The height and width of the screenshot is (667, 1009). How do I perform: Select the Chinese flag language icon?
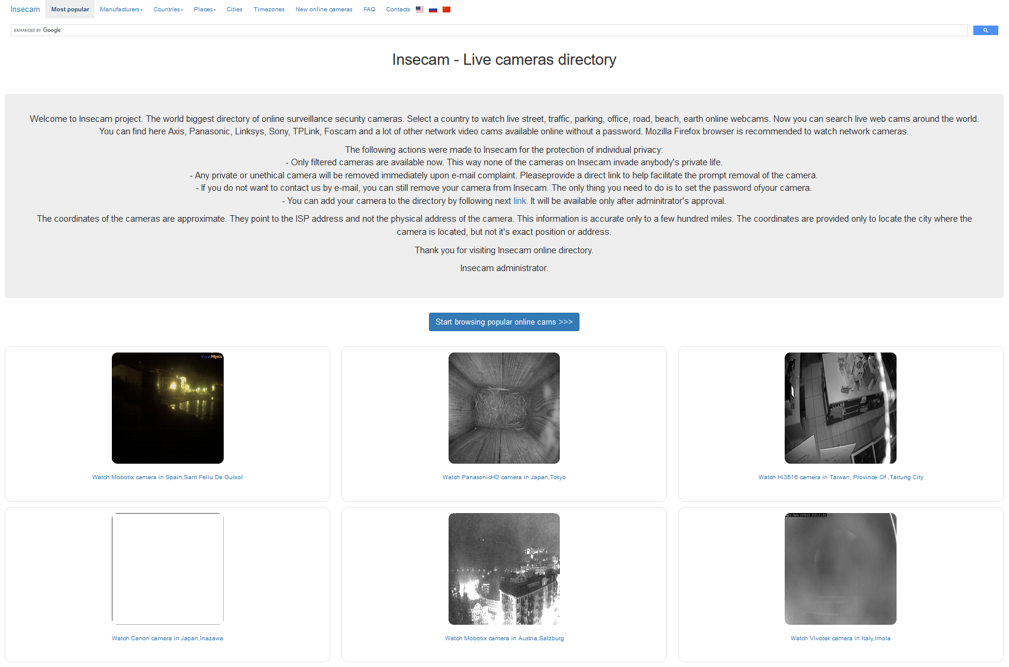coord(446,10)
